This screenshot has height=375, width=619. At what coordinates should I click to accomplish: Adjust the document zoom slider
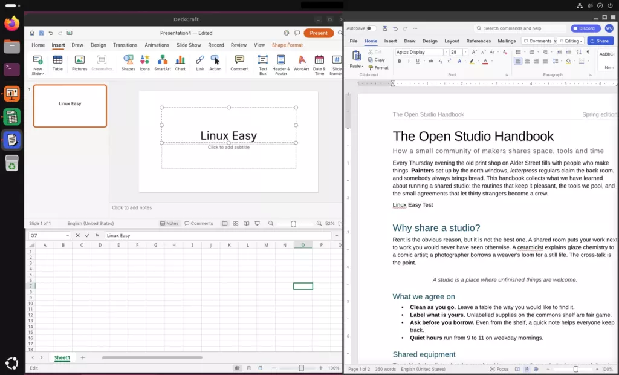point(576,369)
